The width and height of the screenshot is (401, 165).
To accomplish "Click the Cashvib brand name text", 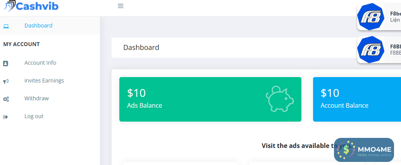I will [x=38, y=6].
